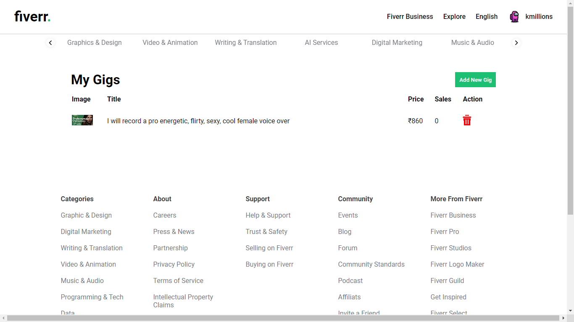Screen dimensions: 574x322
Task: Open footer Programming & Tech link
Action: click(x=92, y=297)
